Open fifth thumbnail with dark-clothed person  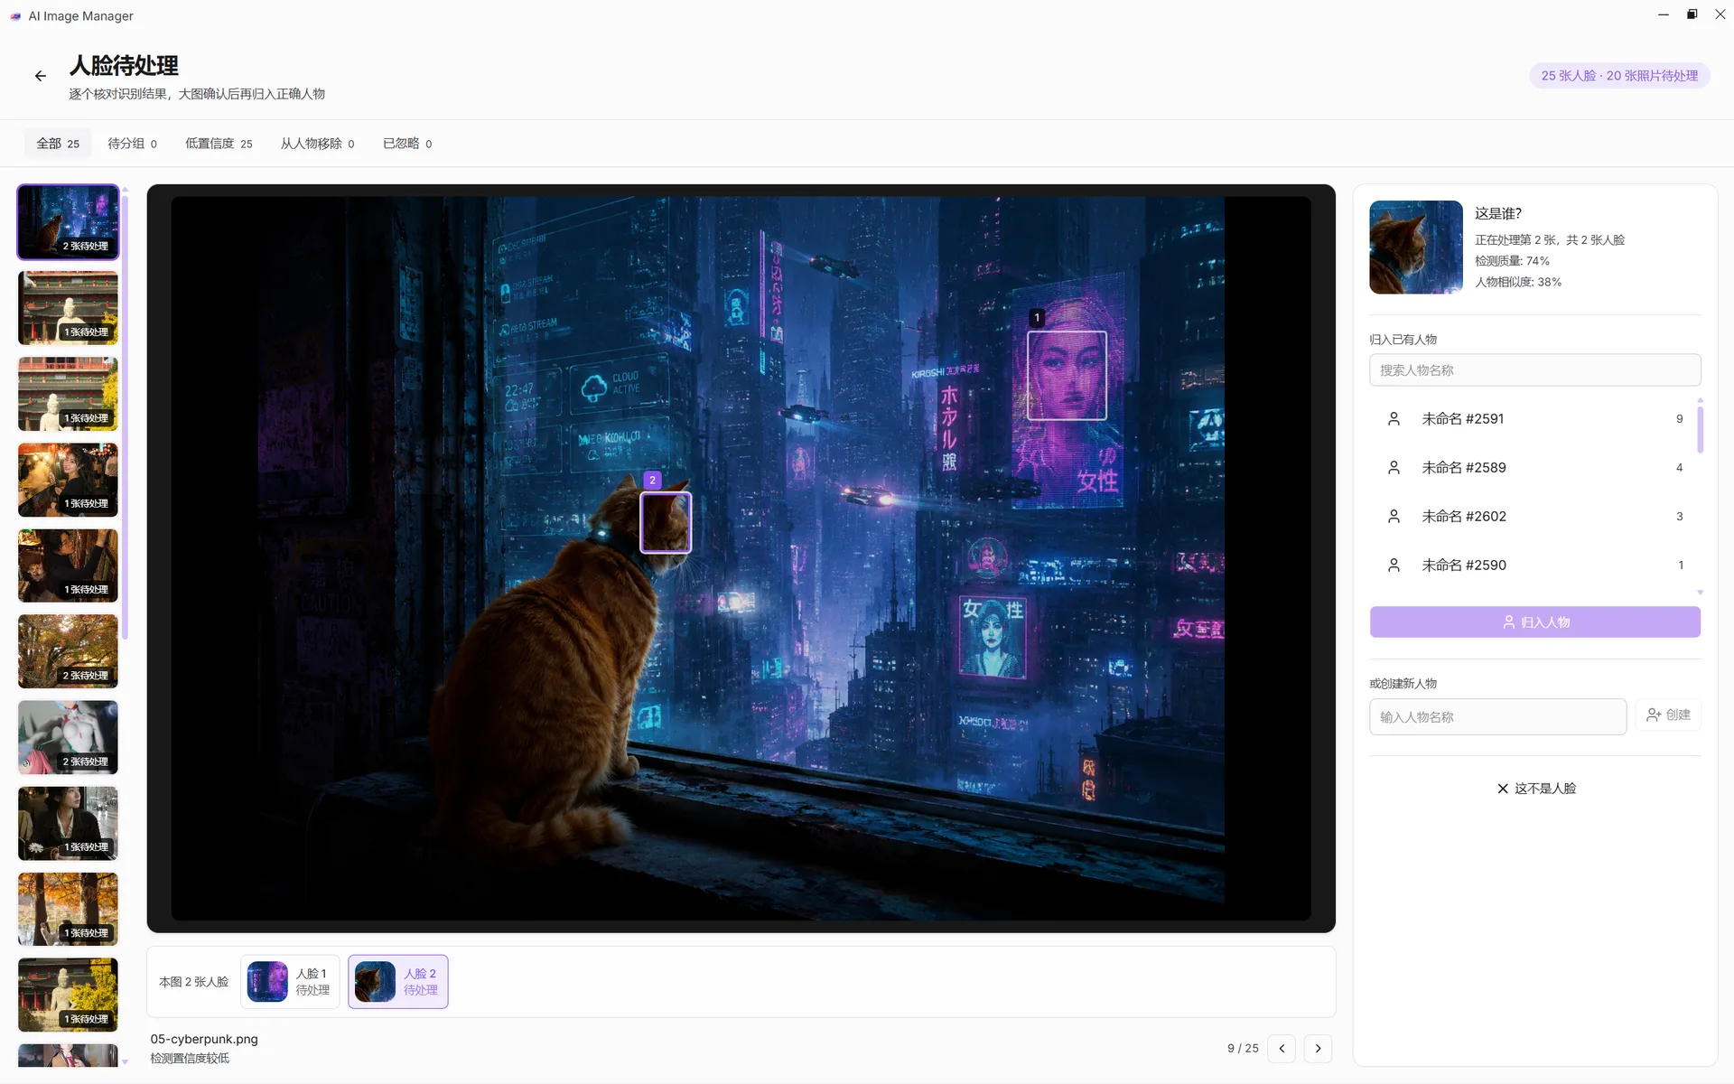68,565
